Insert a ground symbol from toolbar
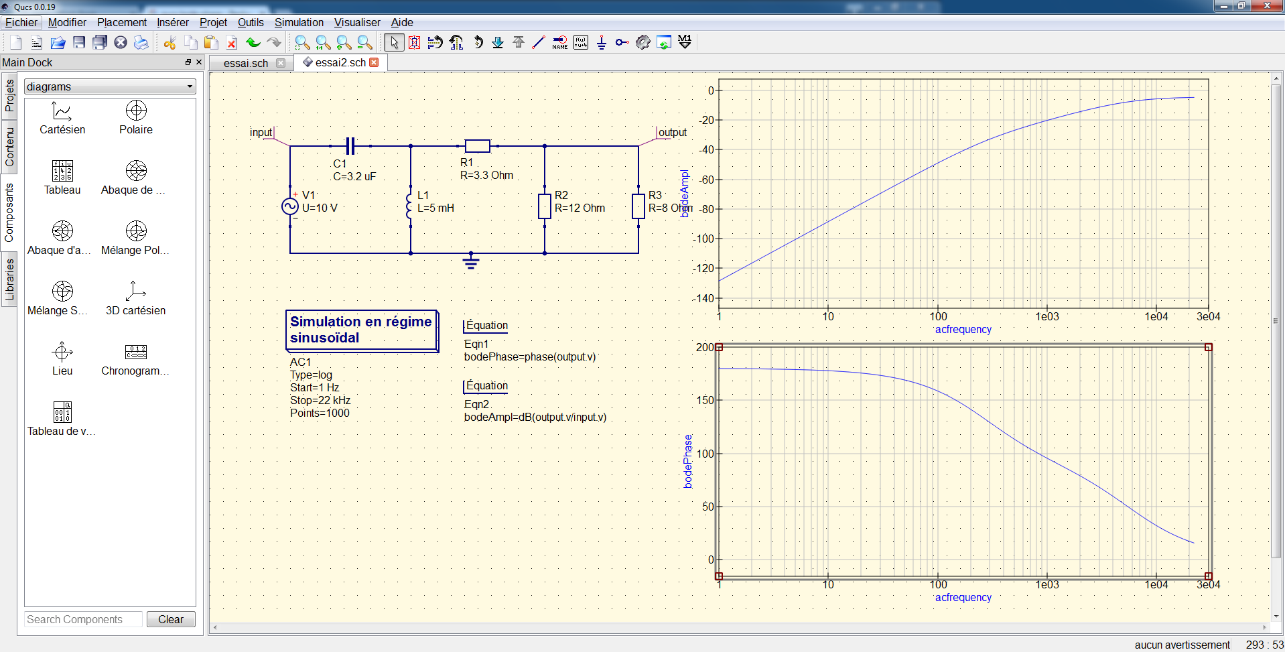Image resolution: width=1285 pixels, height=652 pixels. coord(602,42)
